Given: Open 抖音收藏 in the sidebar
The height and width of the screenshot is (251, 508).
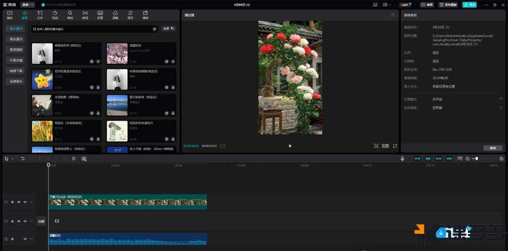Looking at the screenshot, I should [16, 60].
